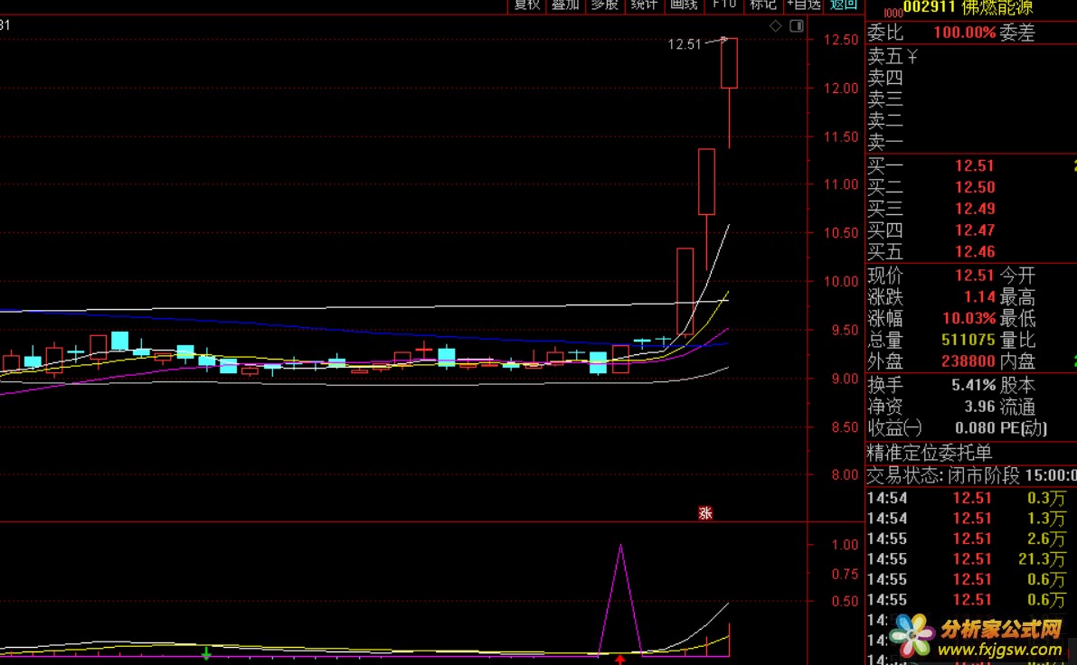
Task: Click the 流通 label
Action: 1017,407
